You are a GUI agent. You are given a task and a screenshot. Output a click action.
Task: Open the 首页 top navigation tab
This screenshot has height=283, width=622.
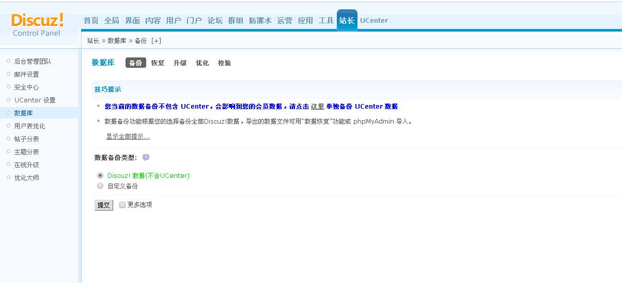click(91, 20)
